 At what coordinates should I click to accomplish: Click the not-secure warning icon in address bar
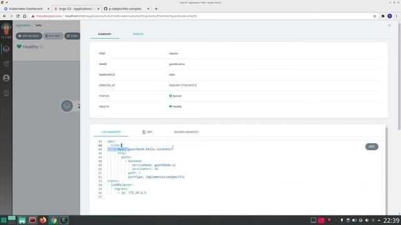33,16
